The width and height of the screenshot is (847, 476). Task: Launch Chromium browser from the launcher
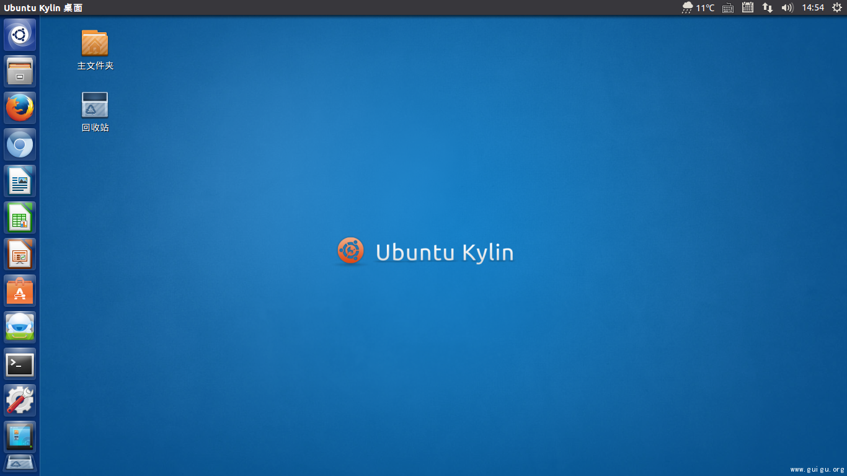click(x=20, y=144)
